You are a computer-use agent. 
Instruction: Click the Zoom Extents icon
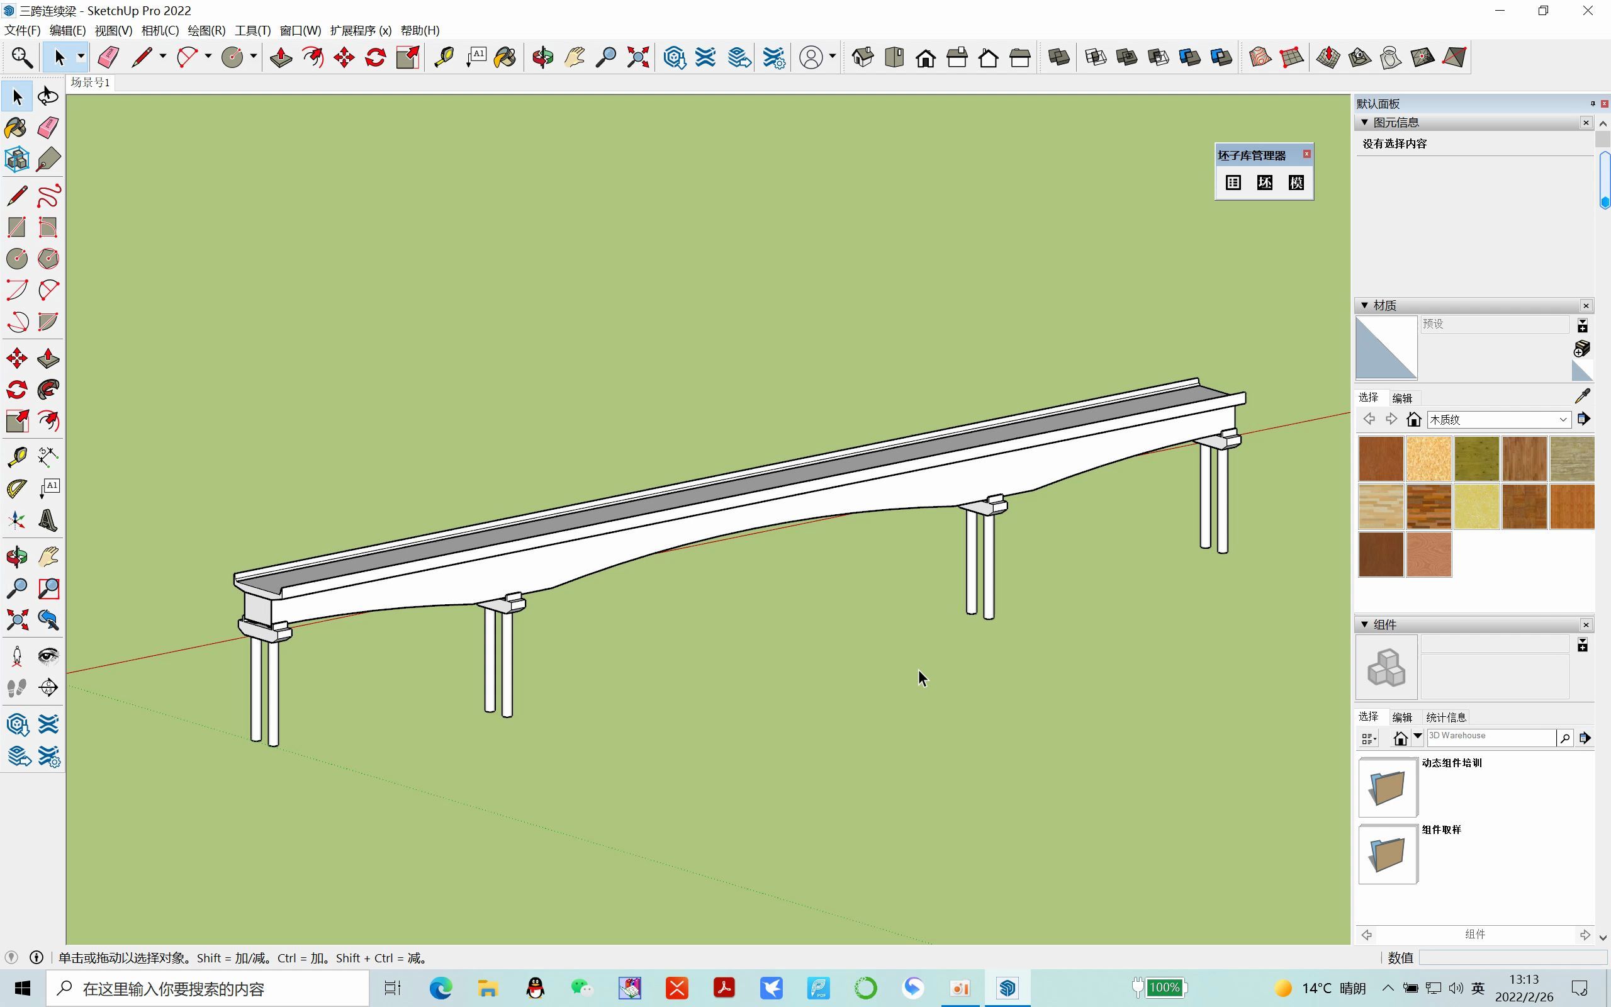[x=637, y=58]
